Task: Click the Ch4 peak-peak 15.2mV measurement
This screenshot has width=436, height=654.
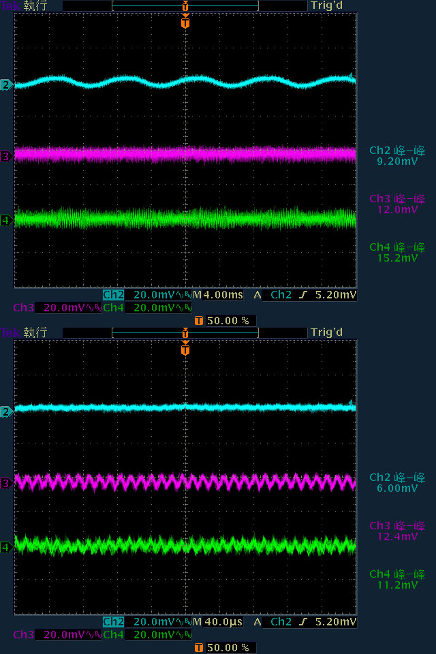Action: pyautogui.click(x=397, y=252)
